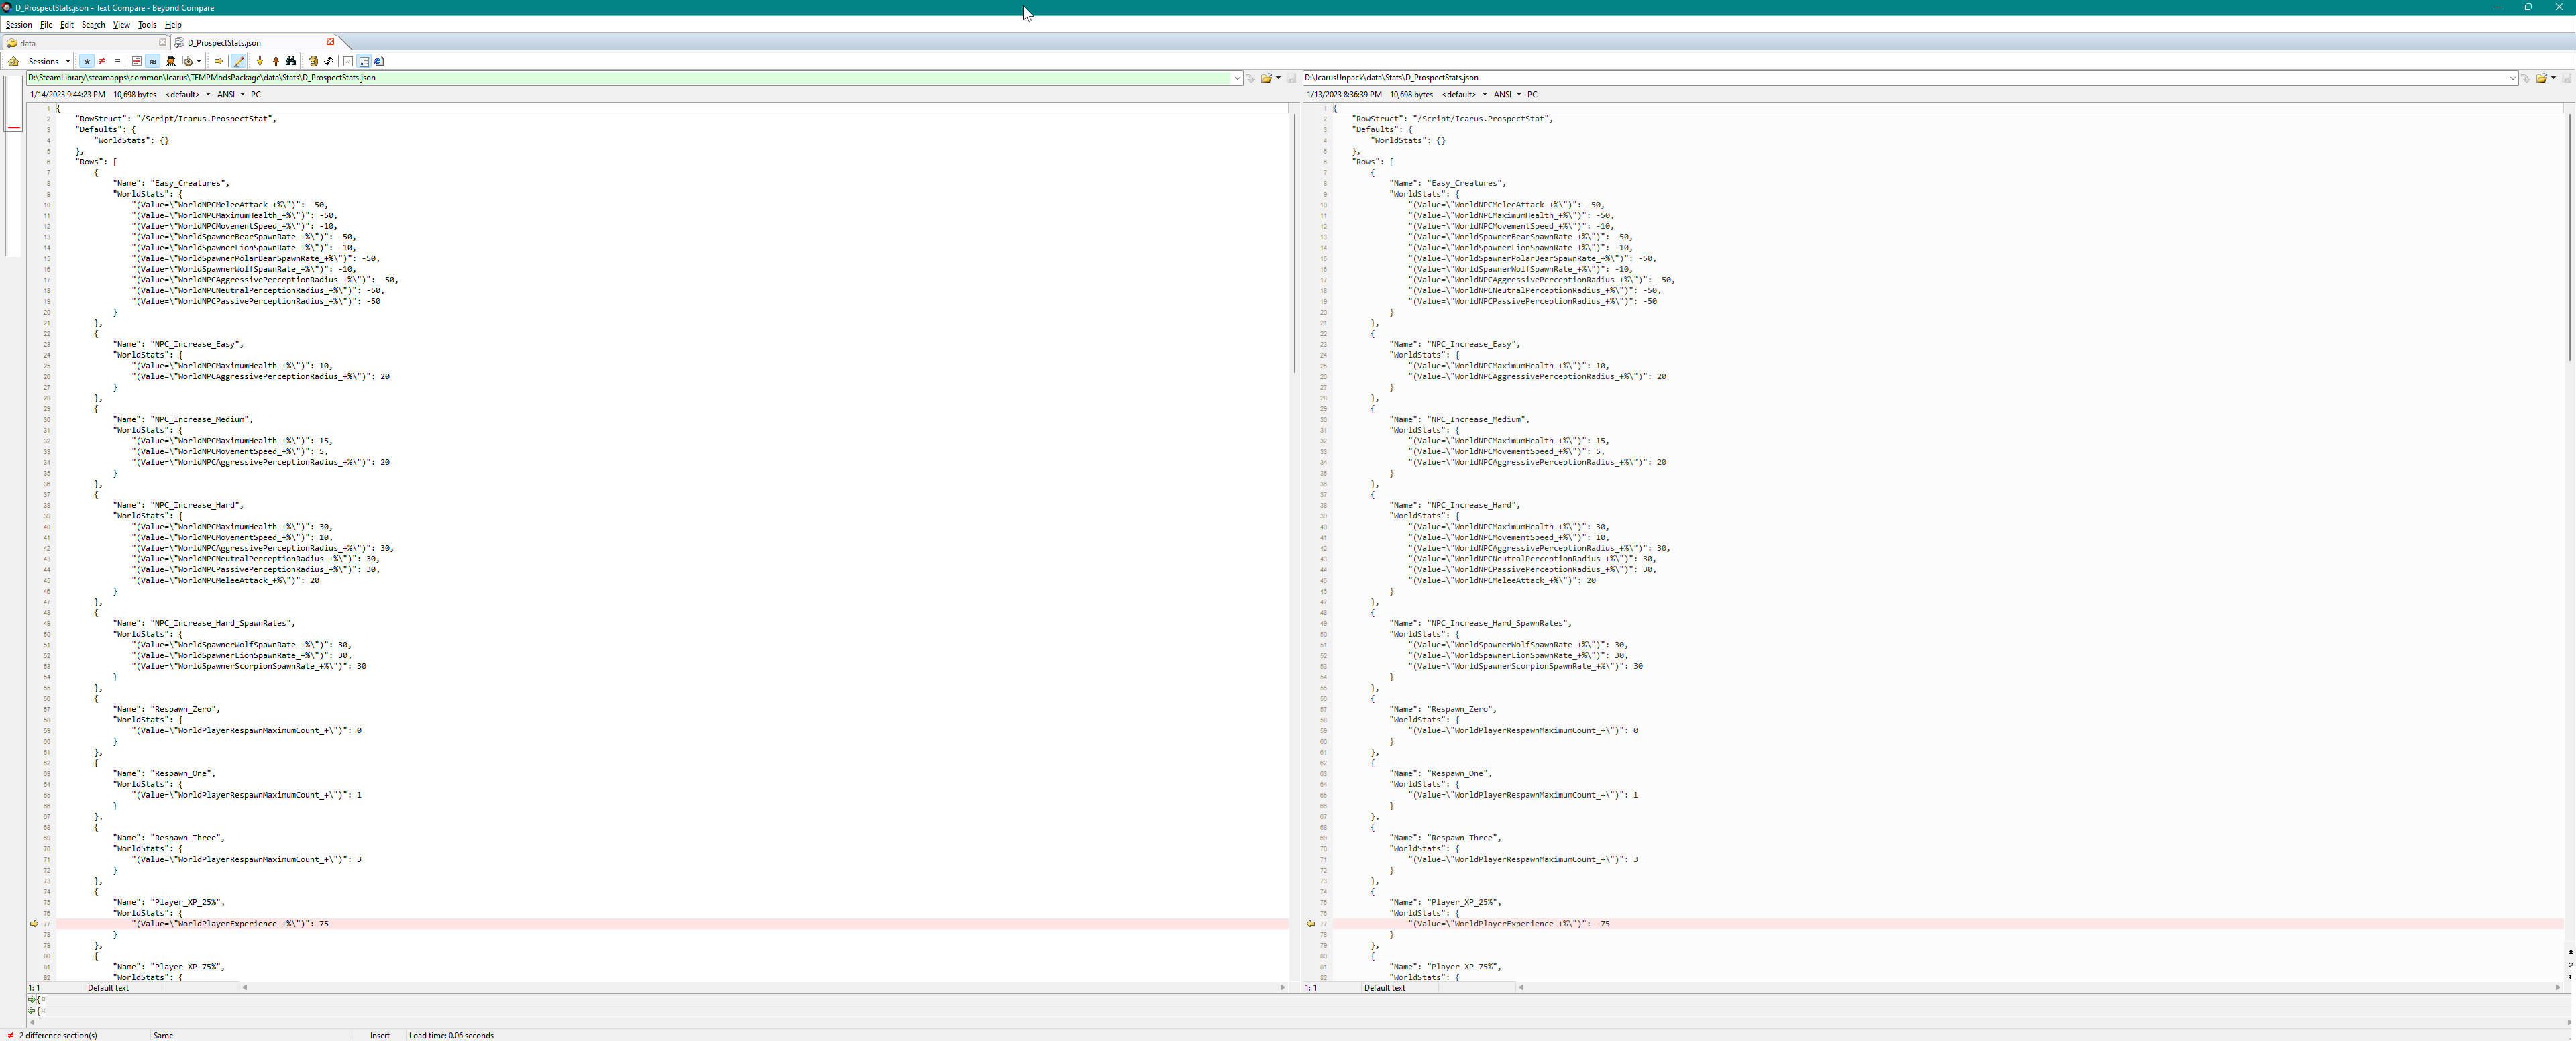Toggle Show Same equals filter
This screenshot has width=2576, height=1041.
(117, 61)
